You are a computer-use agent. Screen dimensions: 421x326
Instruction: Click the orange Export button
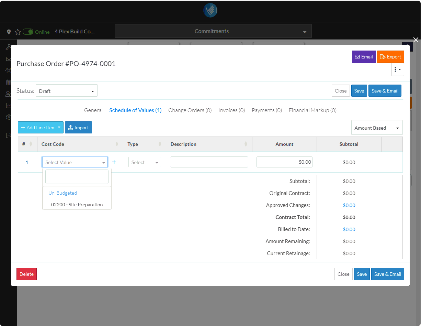(x=390, y=57)
